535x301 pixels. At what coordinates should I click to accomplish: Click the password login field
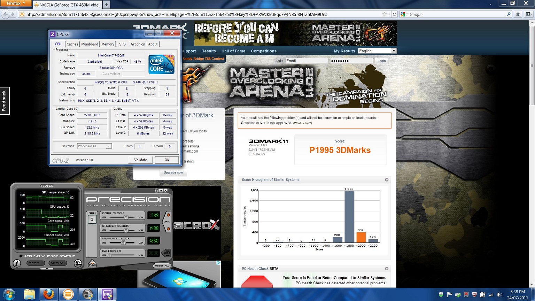[351, 61]
